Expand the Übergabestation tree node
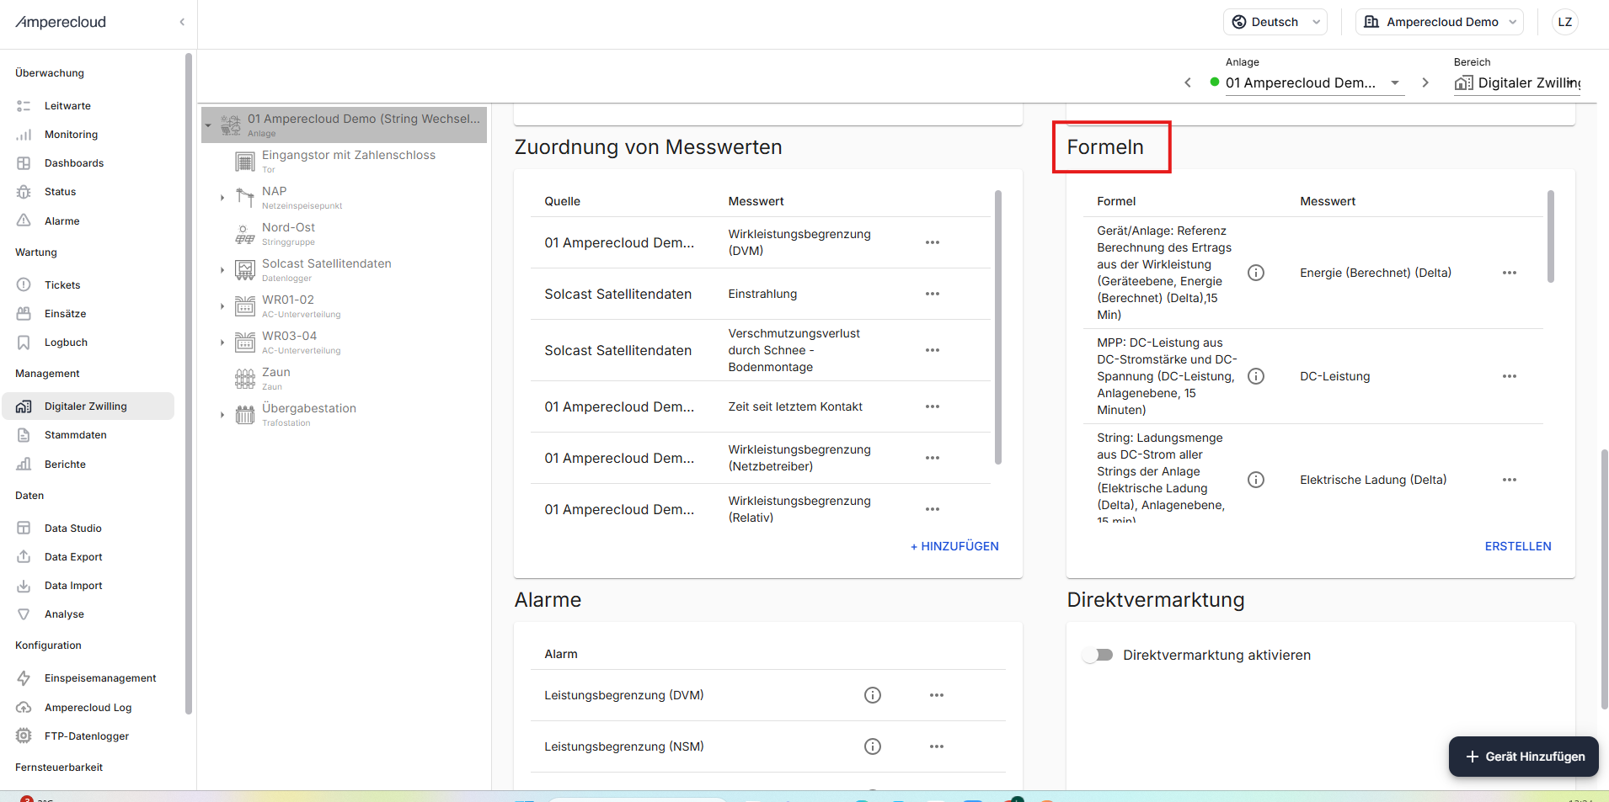1609x802 pixels. pyautogui.click(x=222, y=415)
